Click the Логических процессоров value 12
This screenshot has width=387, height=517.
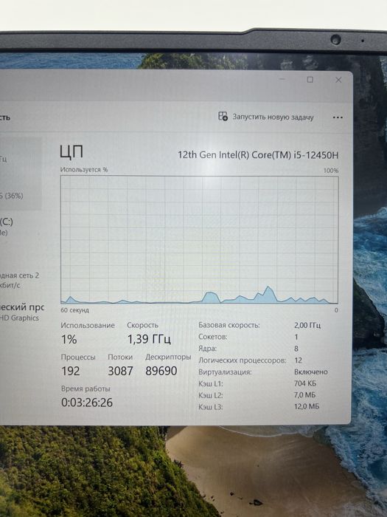tap(298, 360)
